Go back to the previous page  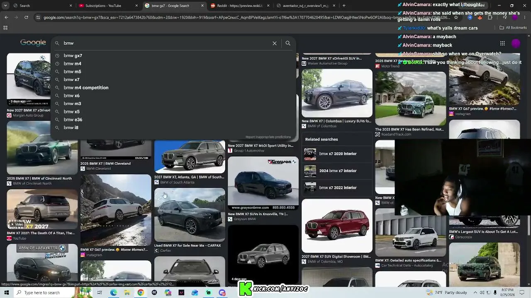coord(6,17)
